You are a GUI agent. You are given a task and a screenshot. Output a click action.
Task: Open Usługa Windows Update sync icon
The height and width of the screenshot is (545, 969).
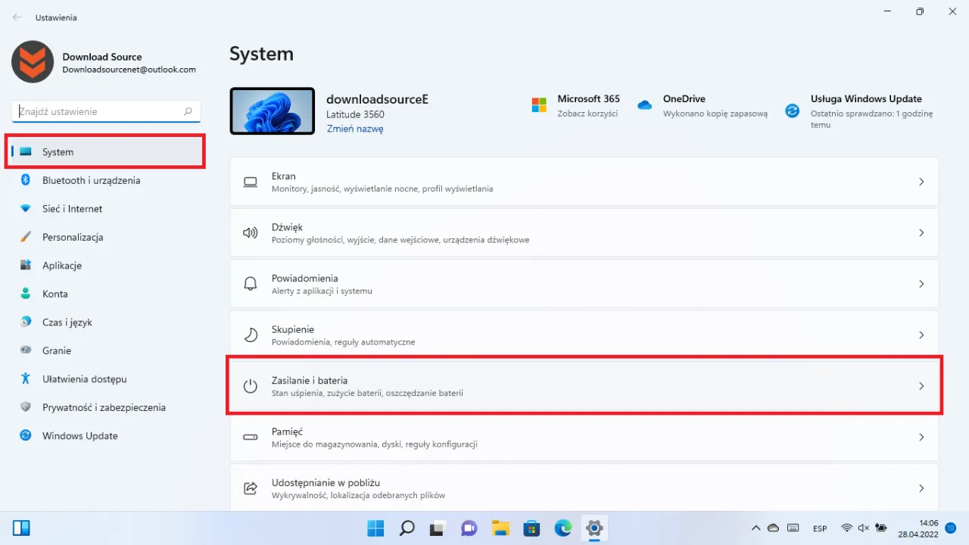coord(792,111)
